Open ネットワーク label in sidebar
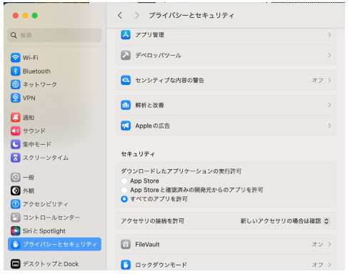The image size is (348, 274). [x=40, y=84]
